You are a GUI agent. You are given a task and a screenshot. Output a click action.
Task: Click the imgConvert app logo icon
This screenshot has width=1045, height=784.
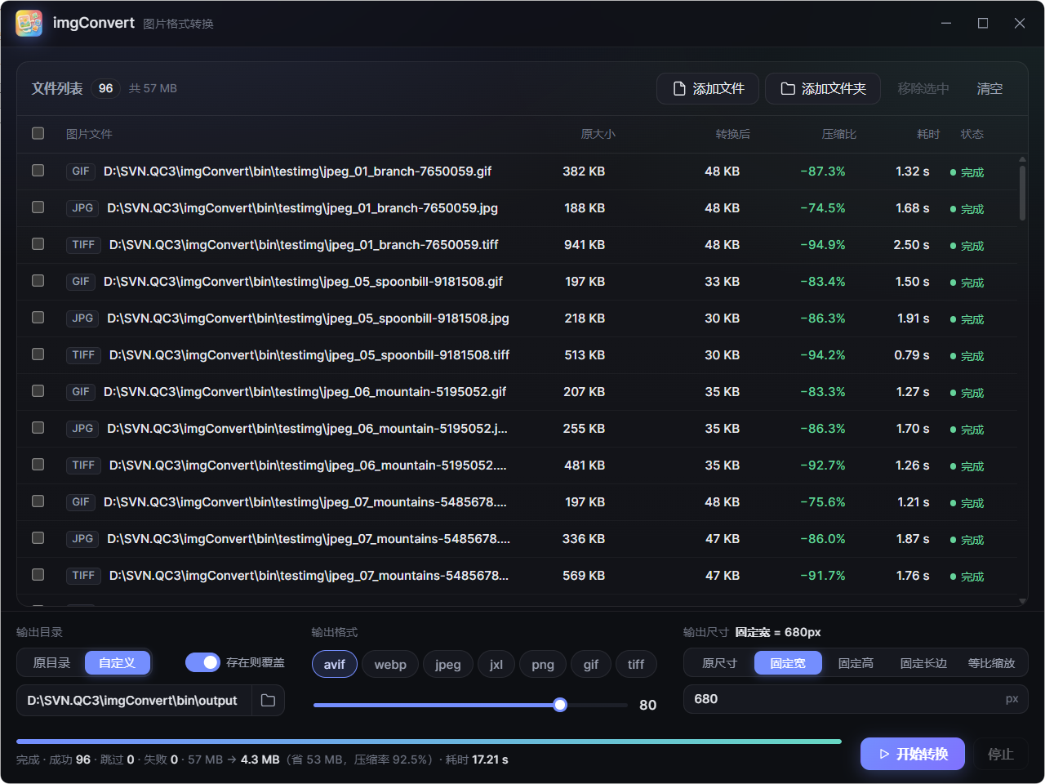[x=29, y=23]
